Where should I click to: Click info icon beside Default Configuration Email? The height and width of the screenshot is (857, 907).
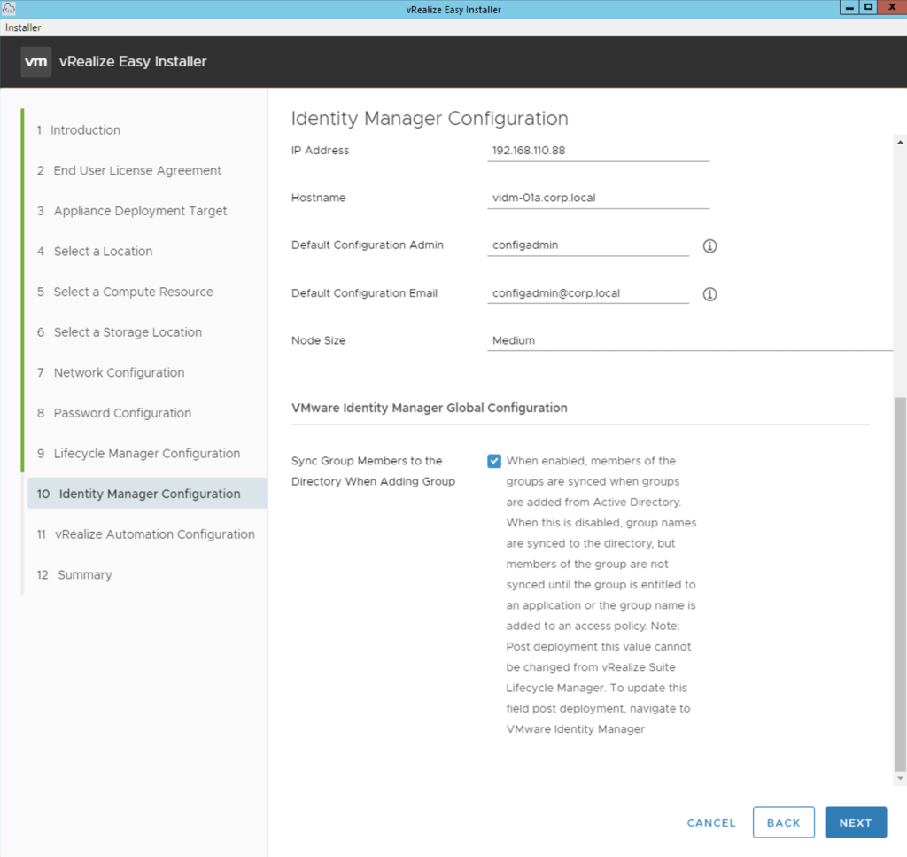pyautogui.click(x=709, y=294)
